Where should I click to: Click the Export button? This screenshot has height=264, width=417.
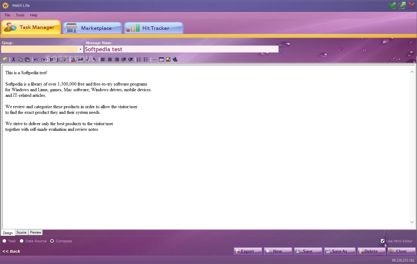(x=248, y=251)
